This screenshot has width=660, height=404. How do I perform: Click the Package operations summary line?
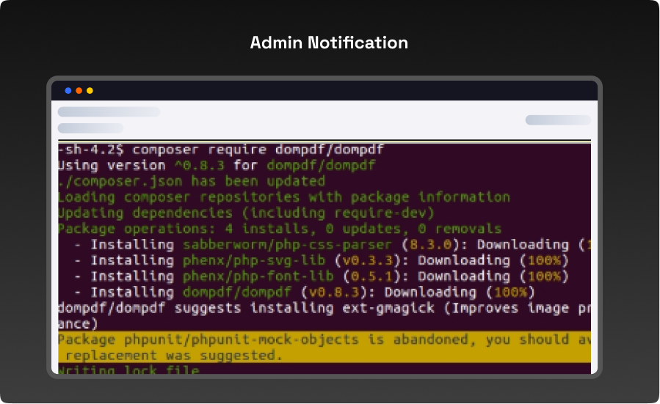point(279,229)
